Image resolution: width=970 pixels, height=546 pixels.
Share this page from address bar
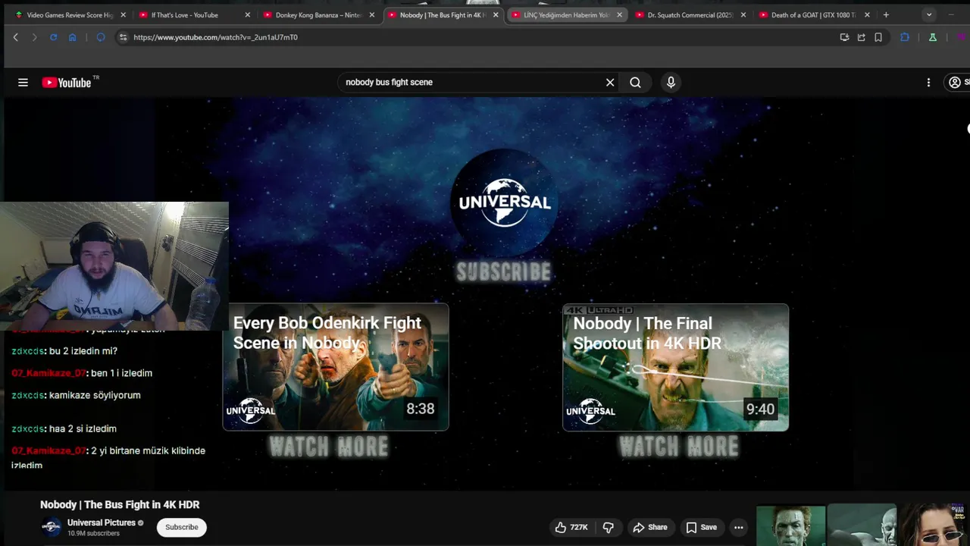tap(861, 37)
